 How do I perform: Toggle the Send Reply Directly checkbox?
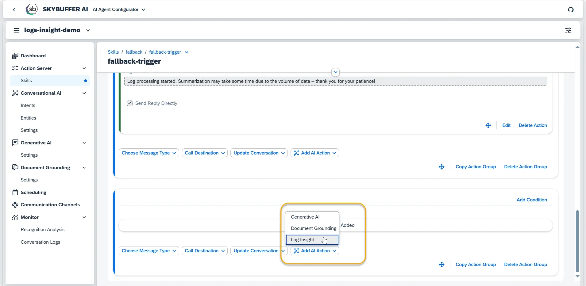(130, 103)
